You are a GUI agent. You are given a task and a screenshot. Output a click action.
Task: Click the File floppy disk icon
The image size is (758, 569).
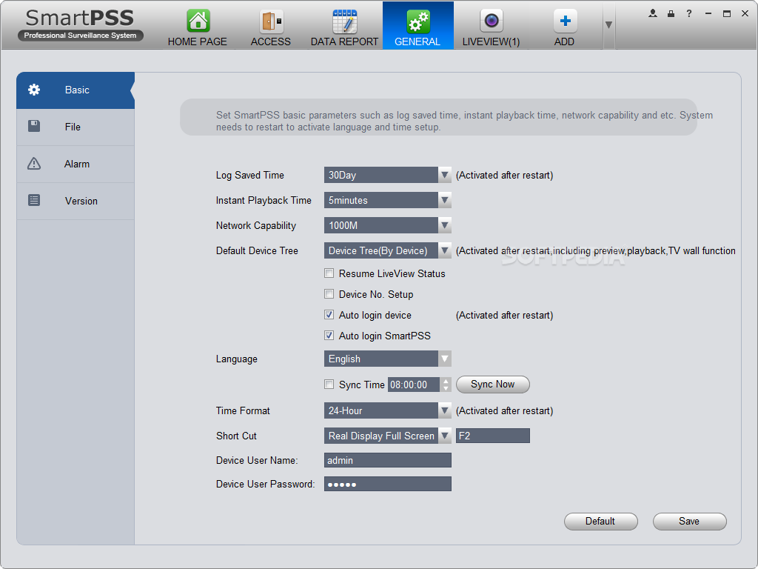pyautogui.click(x=34, y=126)
